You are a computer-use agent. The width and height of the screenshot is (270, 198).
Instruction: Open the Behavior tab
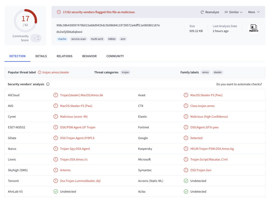pyautogui.click(x=89, y=56)
